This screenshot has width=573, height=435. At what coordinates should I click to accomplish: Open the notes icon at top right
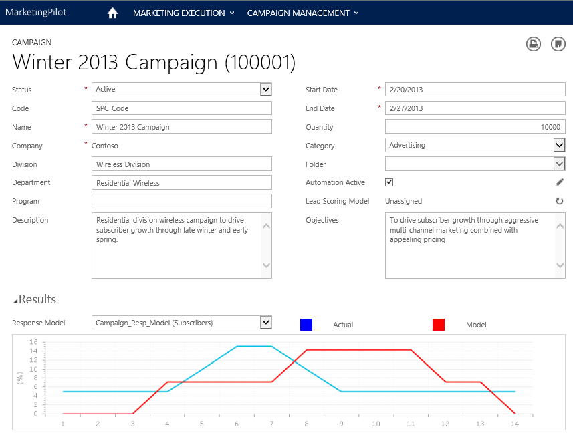558,44
